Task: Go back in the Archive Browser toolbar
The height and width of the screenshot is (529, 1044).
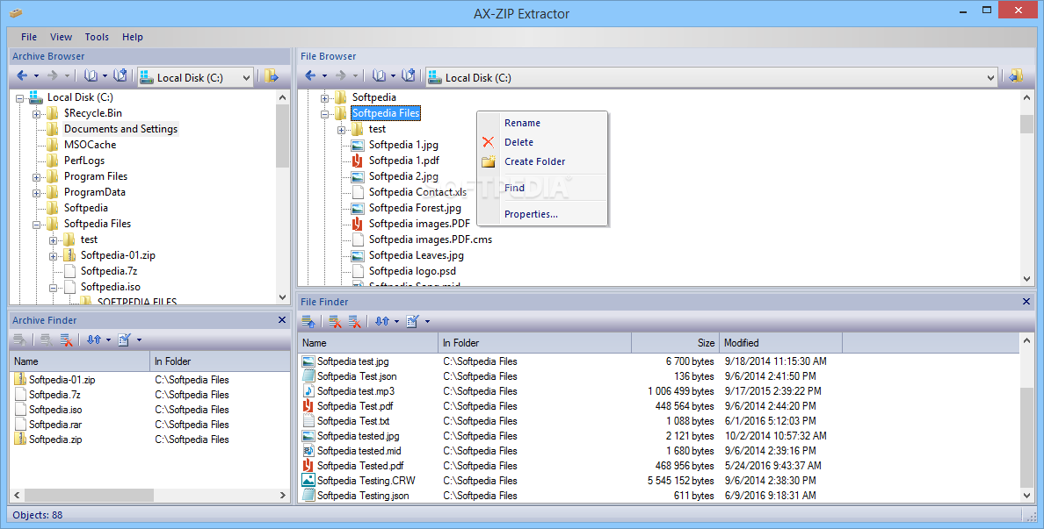Action: tap(22, 76)
